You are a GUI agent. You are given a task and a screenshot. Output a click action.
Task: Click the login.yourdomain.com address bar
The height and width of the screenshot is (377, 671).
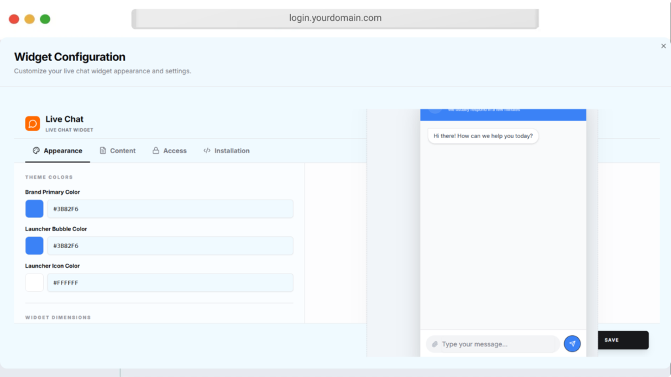pyautogui.click(x=335, y=18)
